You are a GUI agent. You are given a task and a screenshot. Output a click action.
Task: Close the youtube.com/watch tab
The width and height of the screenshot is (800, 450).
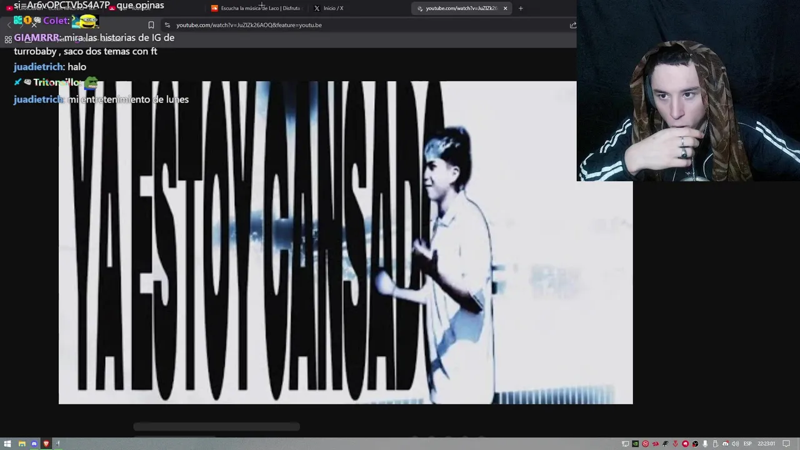(x=505, y=8)
